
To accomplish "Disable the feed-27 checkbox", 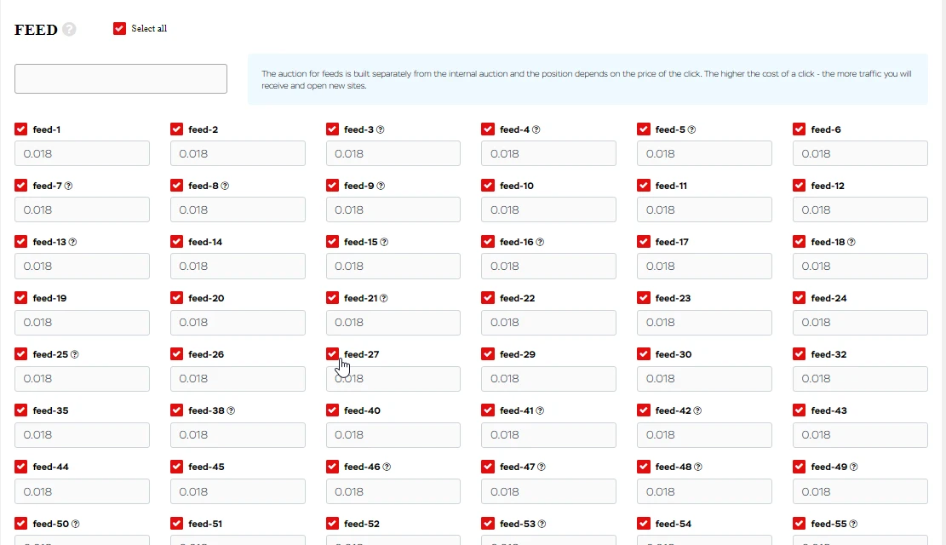I will tap(332, 353).
